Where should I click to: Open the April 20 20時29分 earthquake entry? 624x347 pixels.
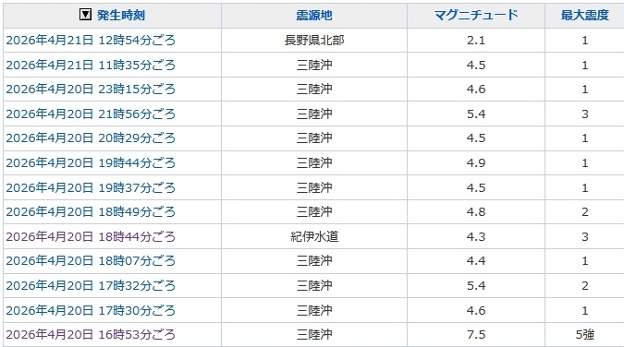click(x=91, y=138)
